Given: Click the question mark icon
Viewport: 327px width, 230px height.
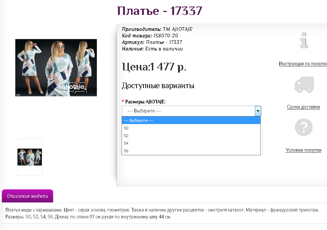Looking at the screenshot, I should [304, 127].
